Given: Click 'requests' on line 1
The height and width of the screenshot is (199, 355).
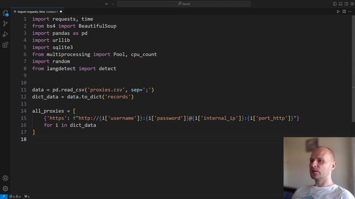Looking at the screenshot, I should point(64,19).
